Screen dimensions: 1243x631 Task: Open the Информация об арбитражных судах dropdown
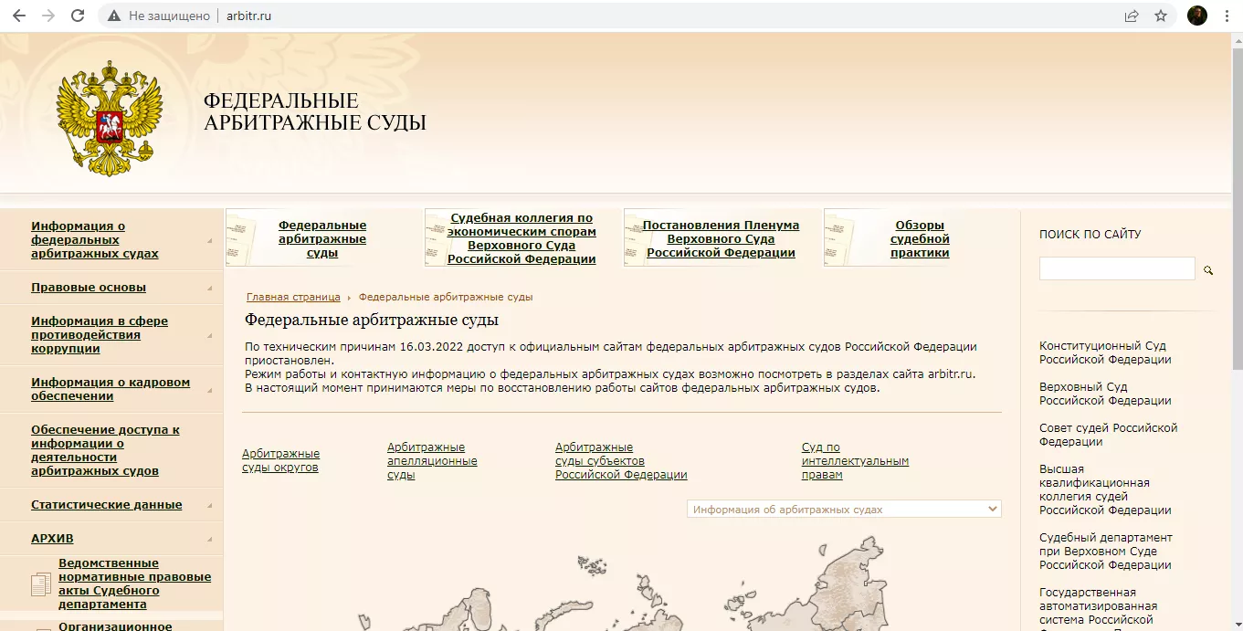point(844,510)
